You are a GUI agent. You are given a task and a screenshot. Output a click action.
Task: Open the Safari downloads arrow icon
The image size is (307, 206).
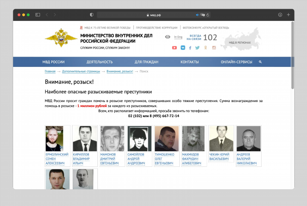tap(280, 15)
